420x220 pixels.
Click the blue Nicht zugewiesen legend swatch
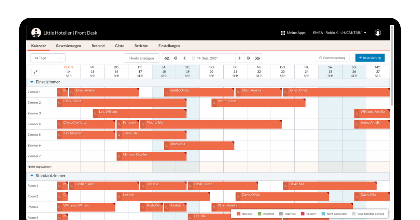pyautogui.click(x=323, y=214)
